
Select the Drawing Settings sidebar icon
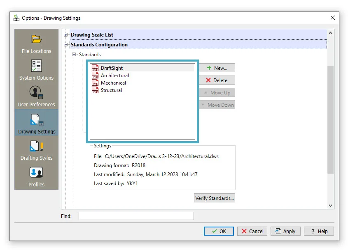36,120
